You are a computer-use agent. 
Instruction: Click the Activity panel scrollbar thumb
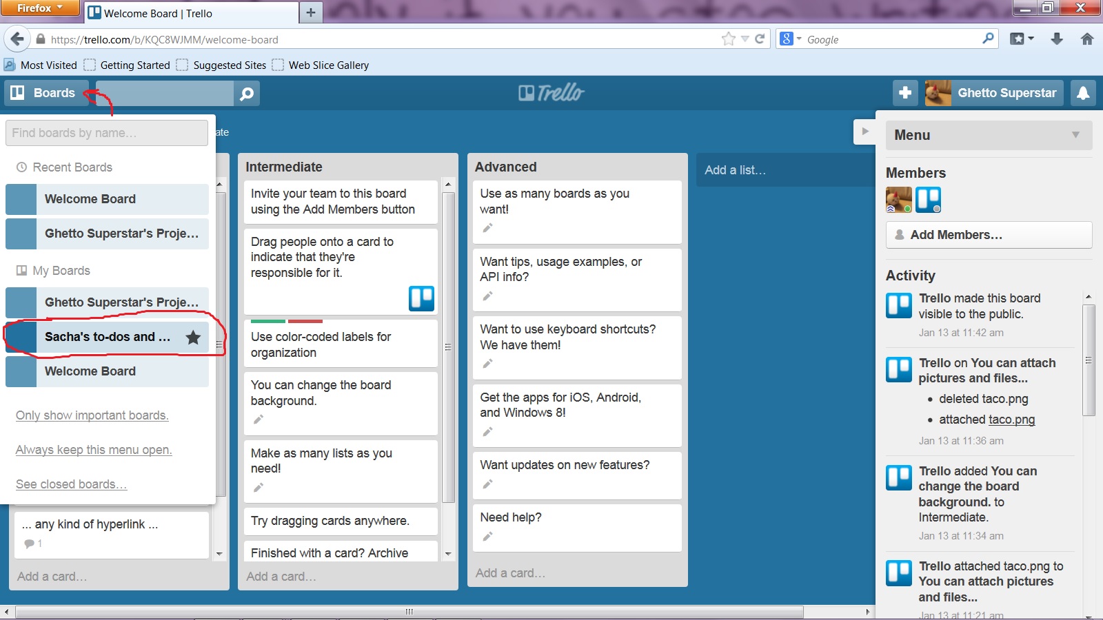[x=1089, y=360]
